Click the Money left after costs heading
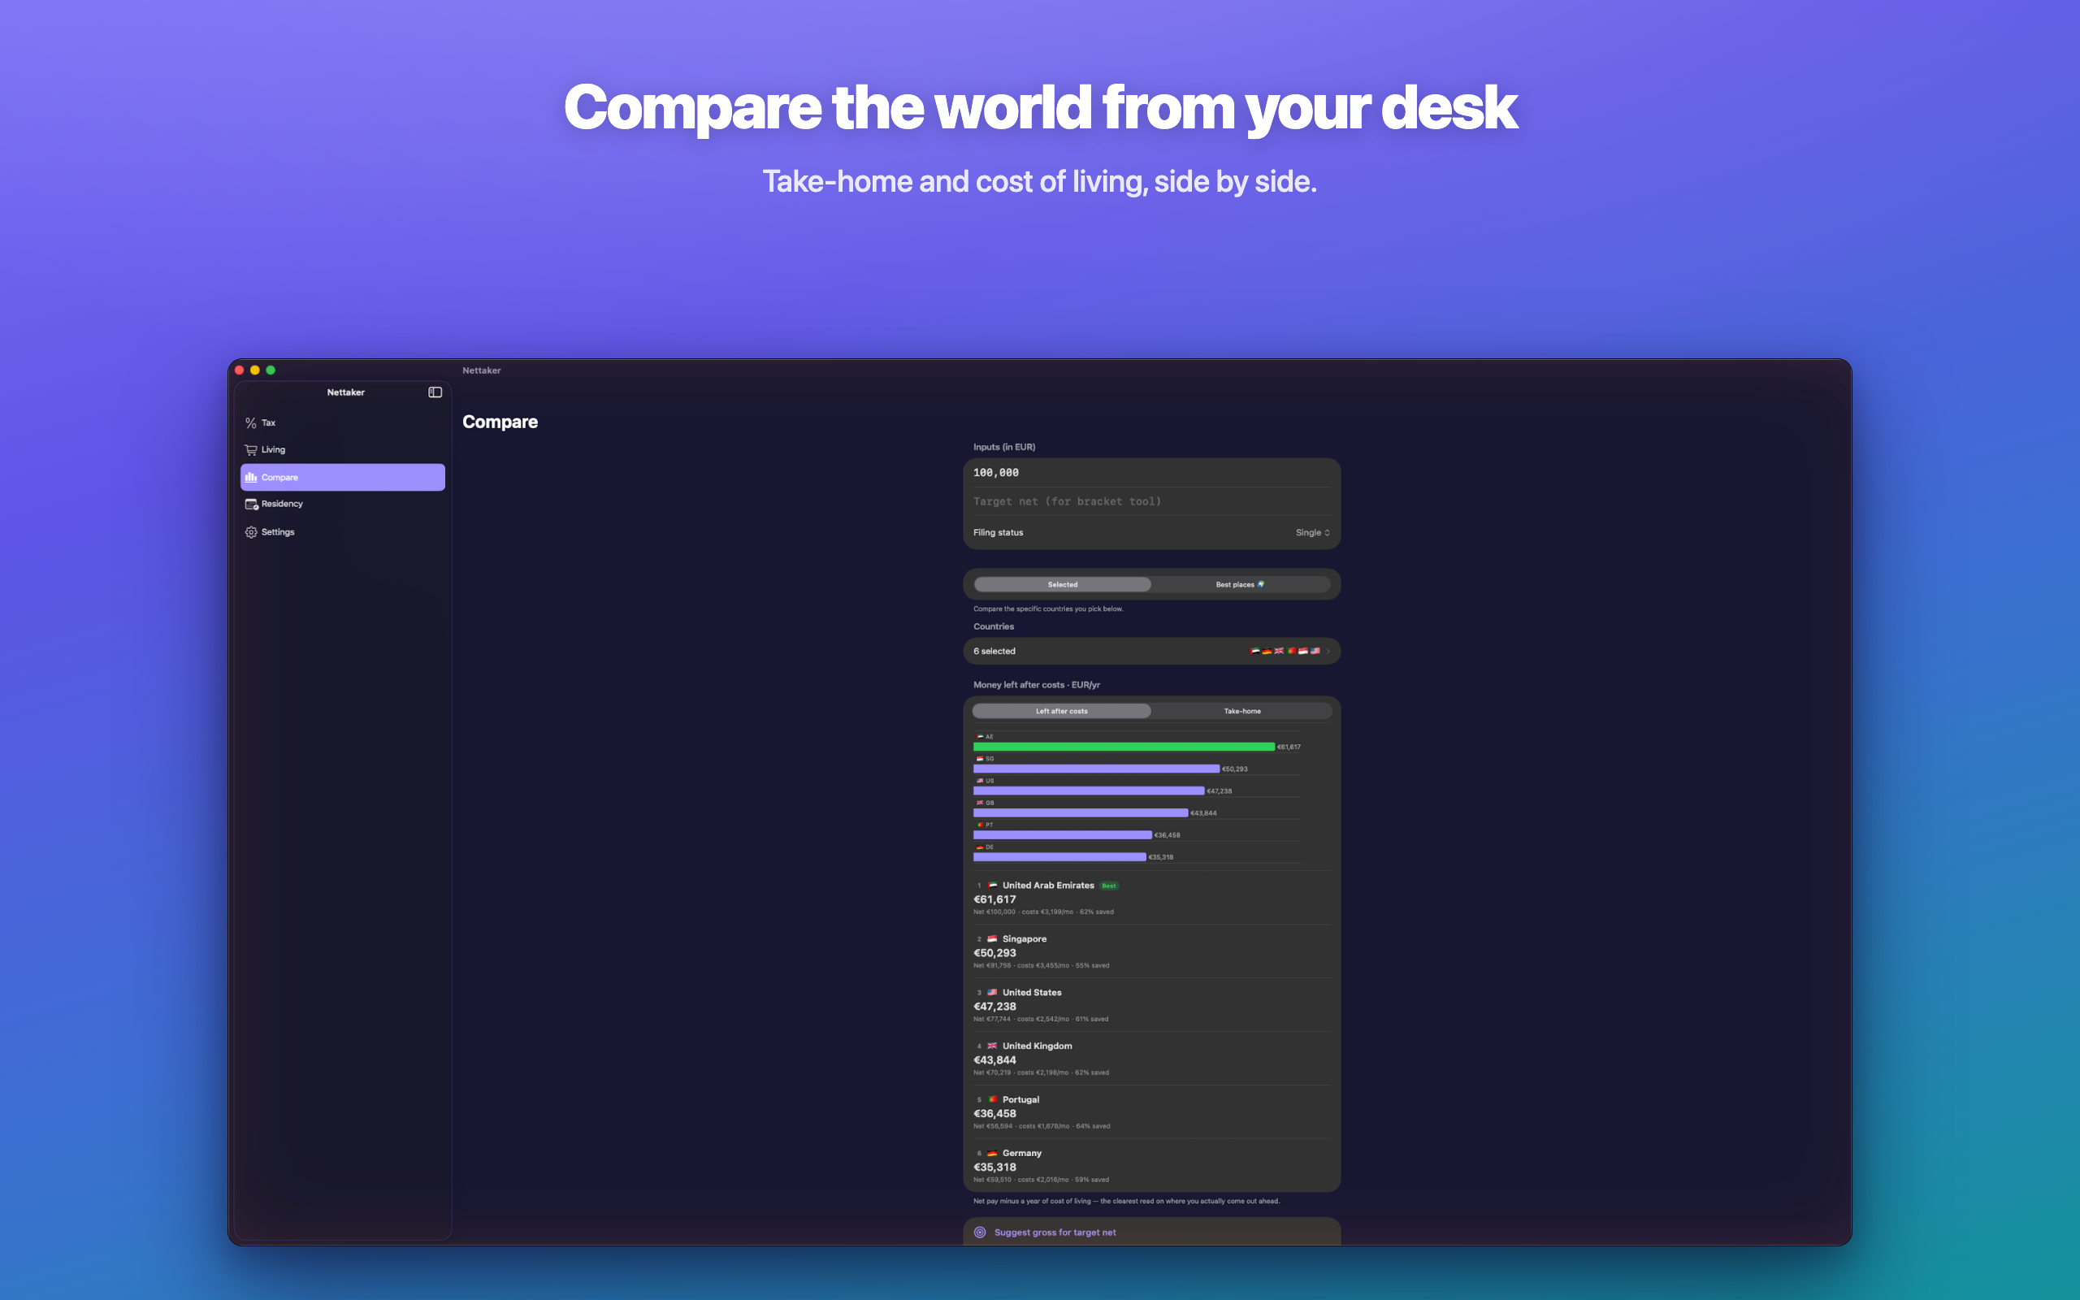This screenshot has height=1300, width=2080. point(1037,684)
